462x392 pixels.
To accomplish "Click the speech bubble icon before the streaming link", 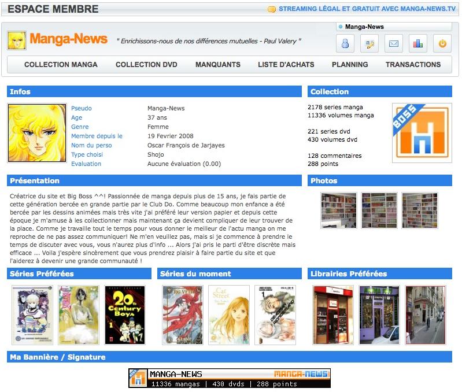I will 271,9.
